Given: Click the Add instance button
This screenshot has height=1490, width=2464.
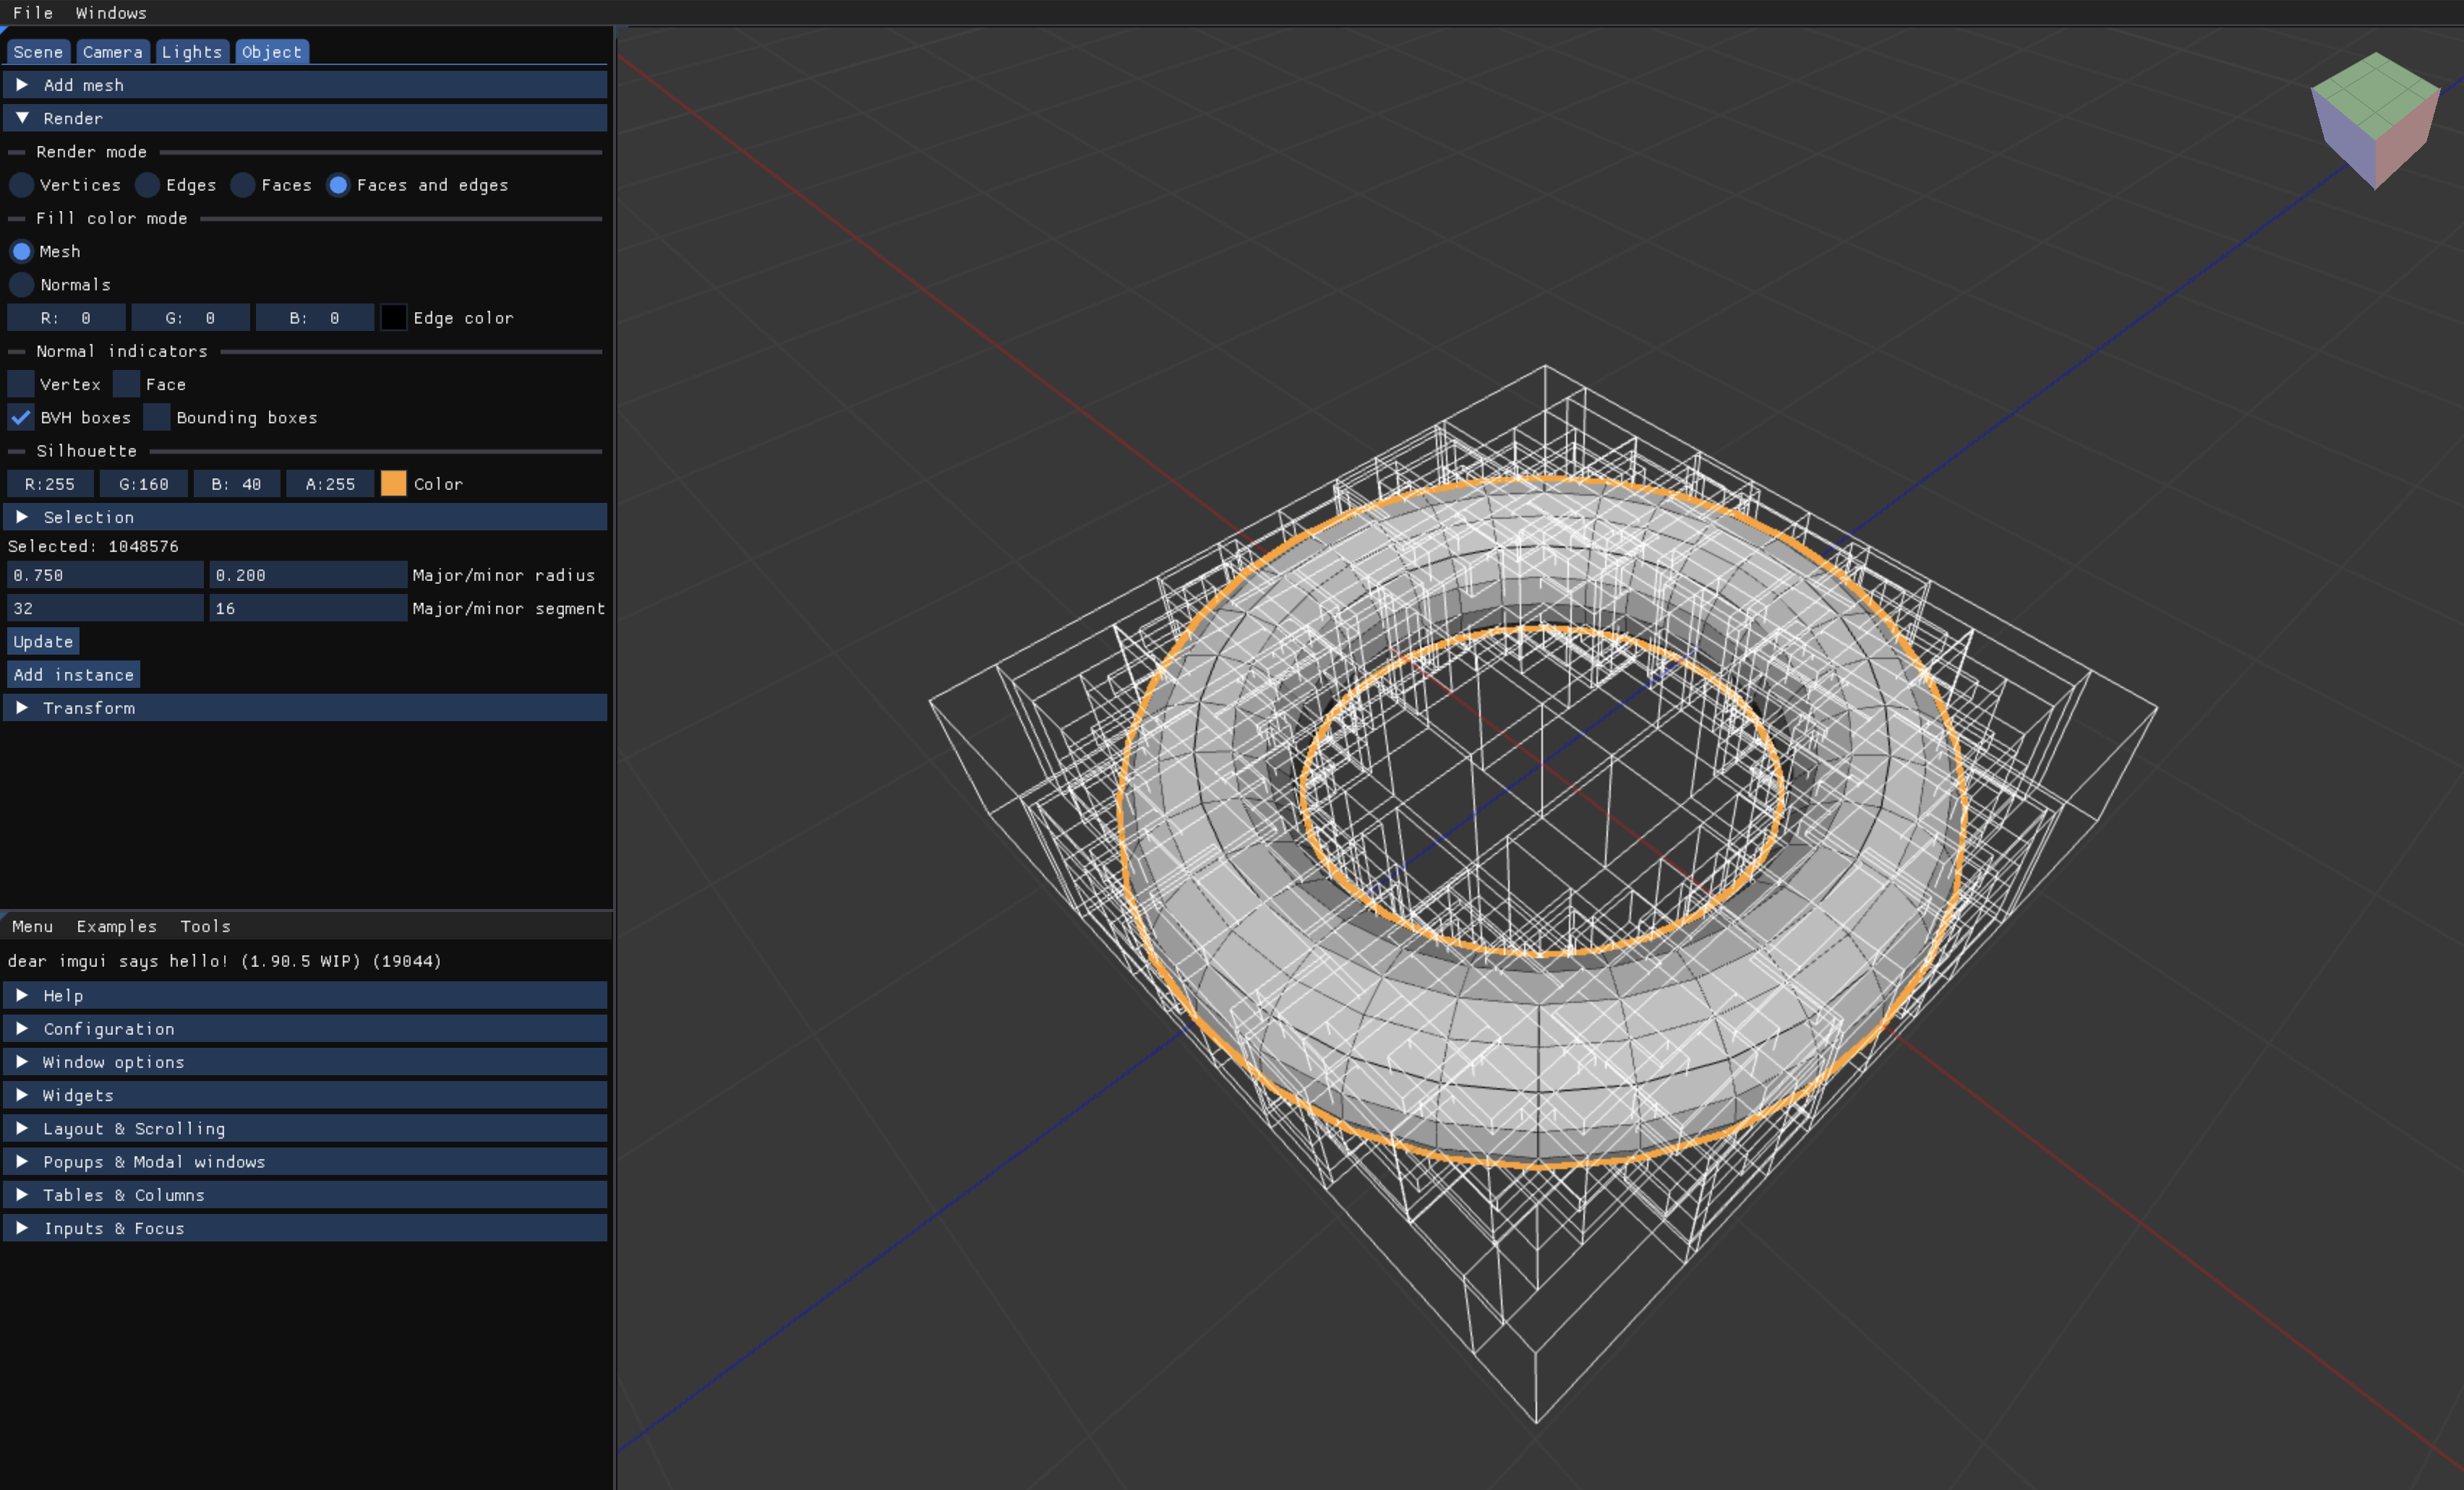Looking at the screenshot, I should pyautogui.click(x=73, y=675).
